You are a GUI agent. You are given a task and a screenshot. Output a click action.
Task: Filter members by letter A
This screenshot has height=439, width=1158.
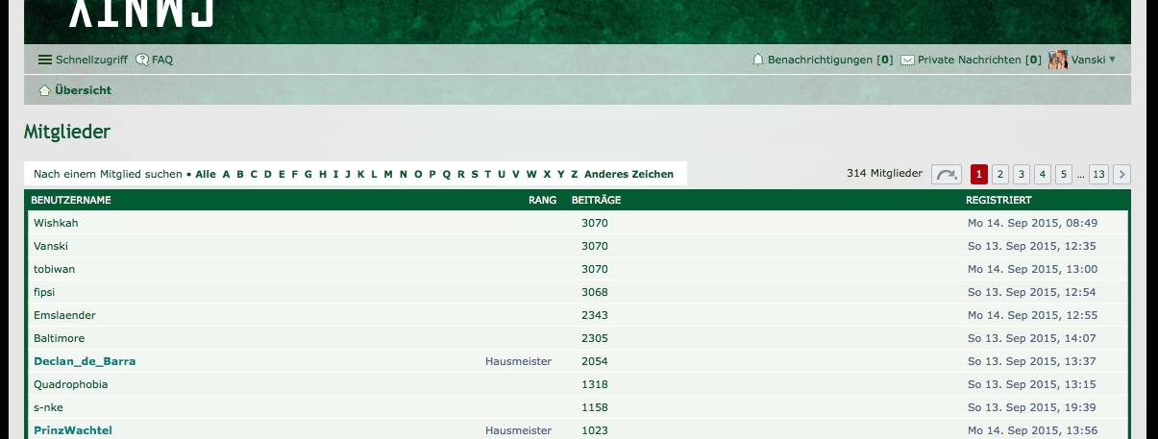point(227,174)
